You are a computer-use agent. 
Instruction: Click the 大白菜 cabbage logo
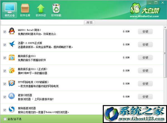(x=145, y=9)
